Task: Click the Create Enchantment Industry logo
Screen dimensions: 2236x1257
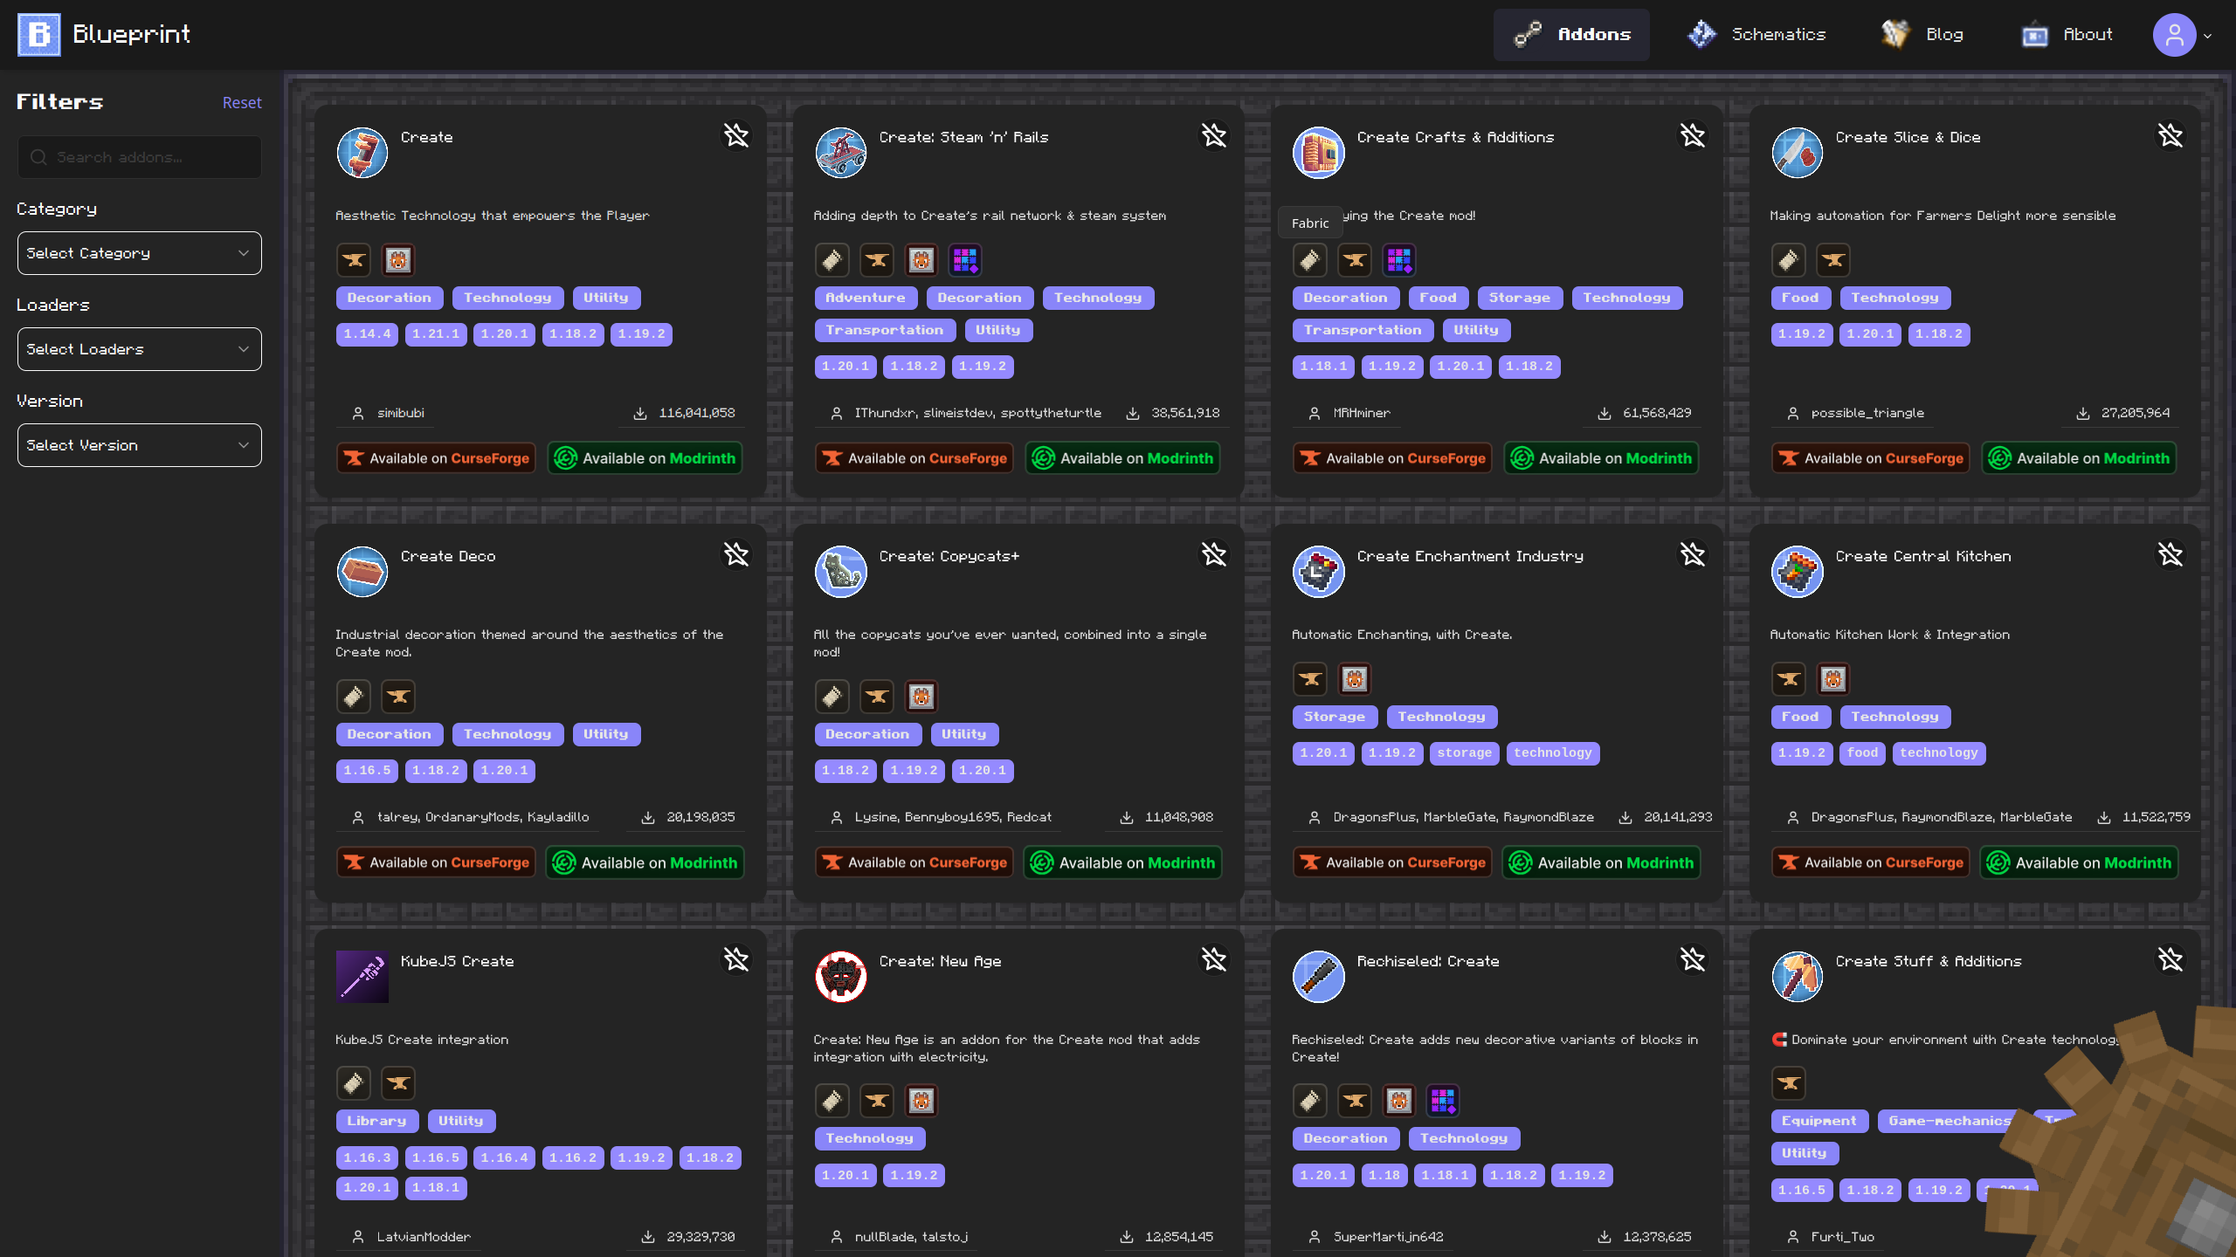Action: point(1319,572)
